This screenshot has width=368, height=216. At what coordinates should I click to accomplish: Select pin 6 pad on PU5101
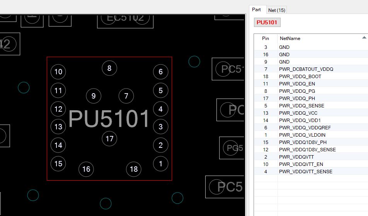click(160, 72)
